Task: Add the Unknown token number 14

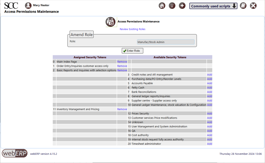Action: 210,122
